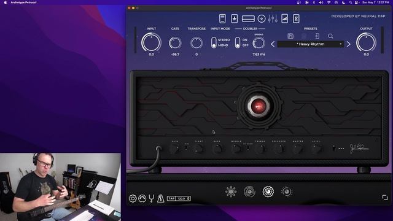Select the first amp type icon

(x=231, y=192)
